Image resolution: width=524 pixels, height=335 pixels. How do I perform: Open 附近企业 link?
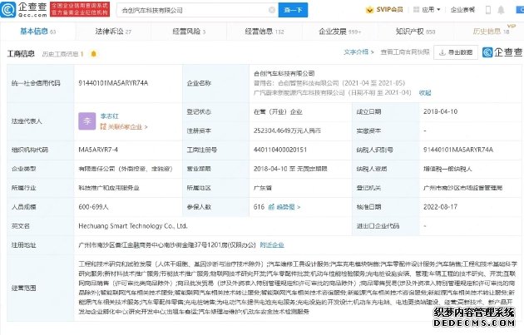coord(272,245)
